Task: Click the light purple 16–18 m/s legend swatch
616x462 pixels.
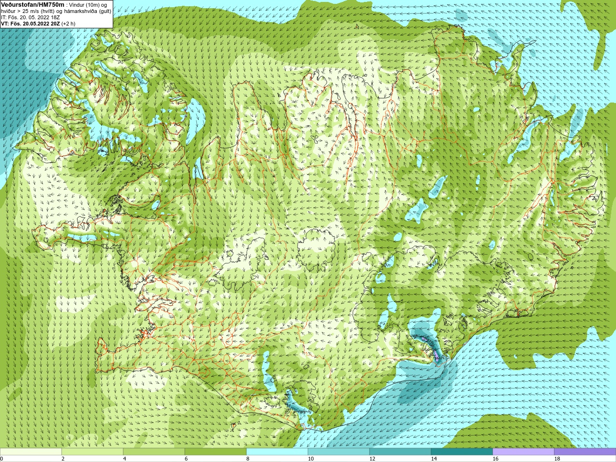Action: pyautogui.click(x=524, y=452)
